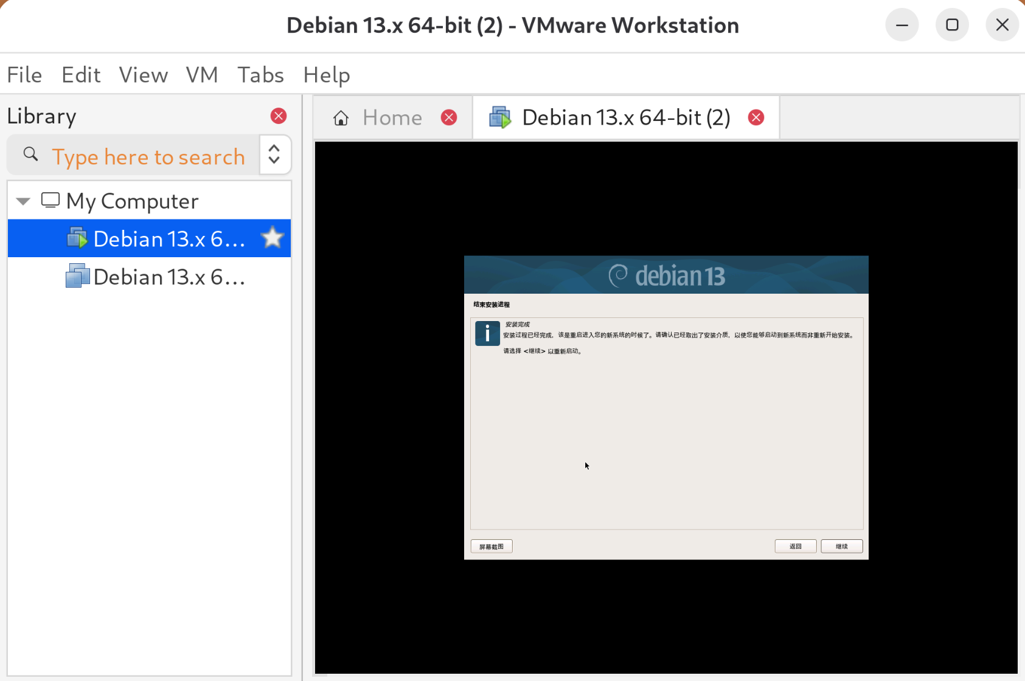Image resolution: width=1025 pixels, height=681 pixels.
Task: Select the highlighted running Debian VM in Library
Action: pos(149,238)
